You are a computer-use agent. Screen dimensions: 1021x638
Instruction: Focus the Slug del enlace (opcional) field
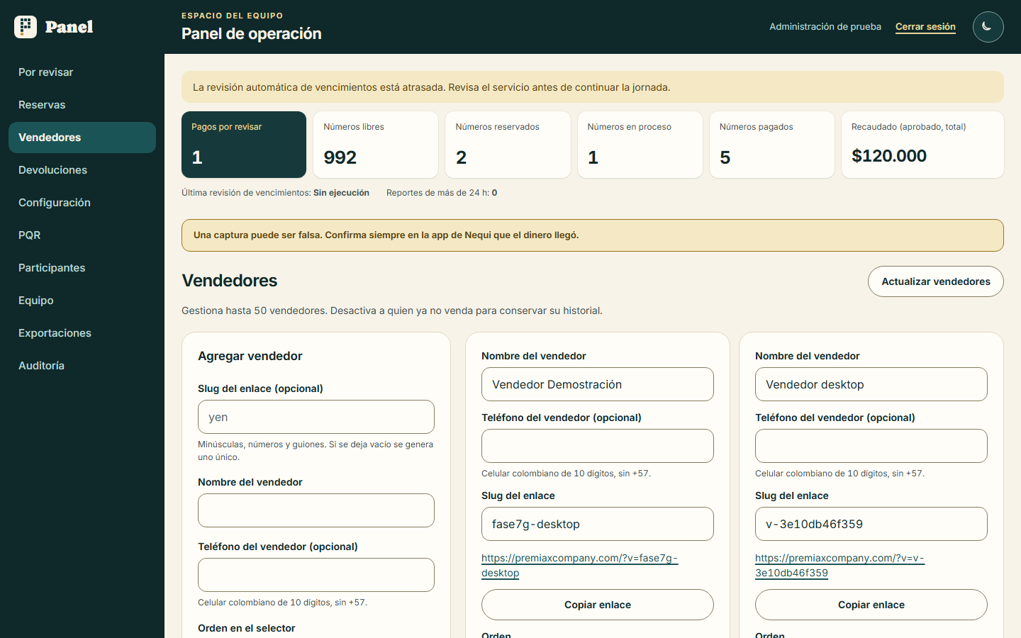coord(316,417)
